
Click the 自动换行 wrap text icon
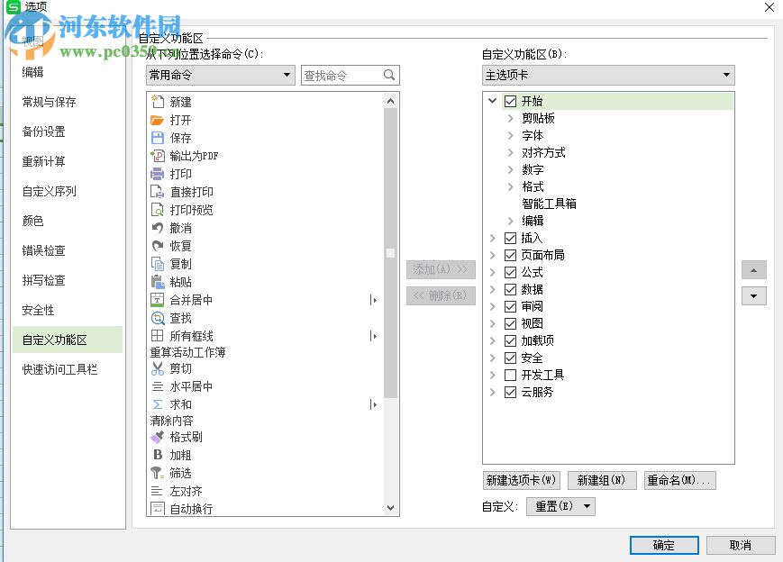[158, 508]
